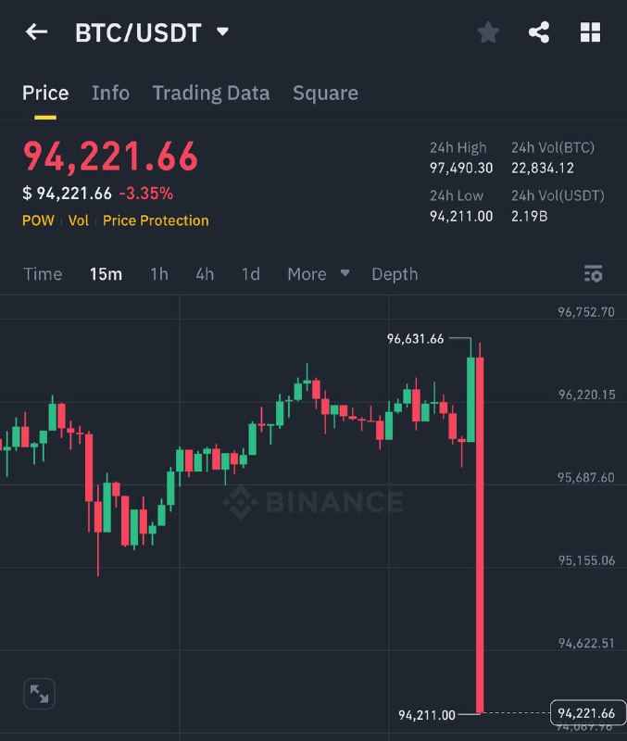Viewport: 627px width, 741px height.
Task: Choose the 1d chart interval
Action: (x=250, y=274)
